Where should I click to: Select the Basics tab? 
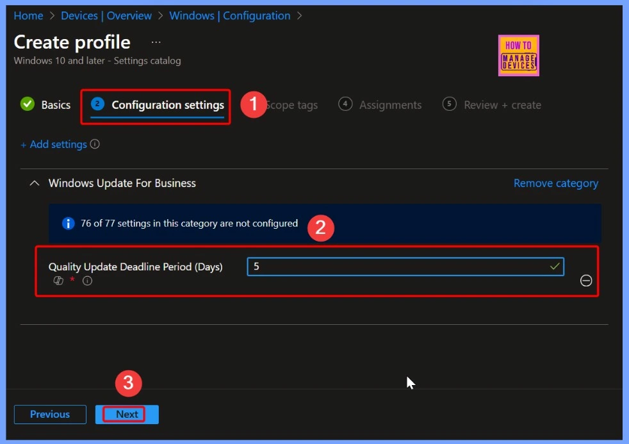coord(56,105)
